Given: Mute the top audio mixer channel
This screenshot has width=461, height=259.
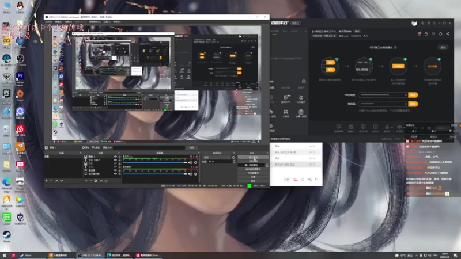Looking at the screenshot, I should tap(190, 162).
